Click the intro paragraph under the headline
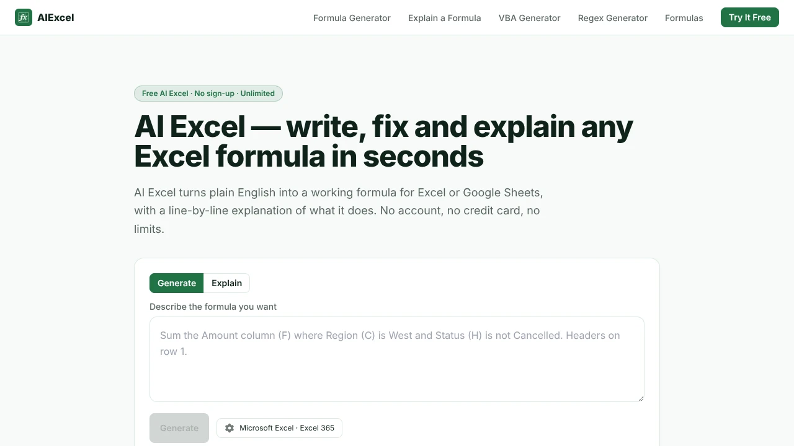The height and width of the screenshot is (446, 794). tap(339, 211)
